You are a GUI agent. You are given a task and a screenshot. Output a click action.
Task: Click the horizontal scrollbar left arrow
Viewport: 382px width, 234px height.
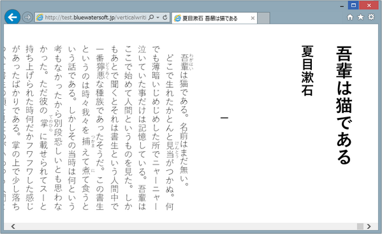tap(13, 226)
